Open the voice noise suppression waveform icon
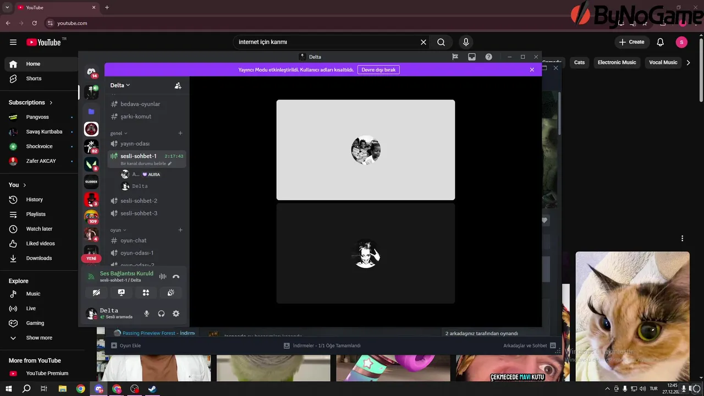Image resolution: width=704 pixels, height=396 pixels. (x=163, y=277)
